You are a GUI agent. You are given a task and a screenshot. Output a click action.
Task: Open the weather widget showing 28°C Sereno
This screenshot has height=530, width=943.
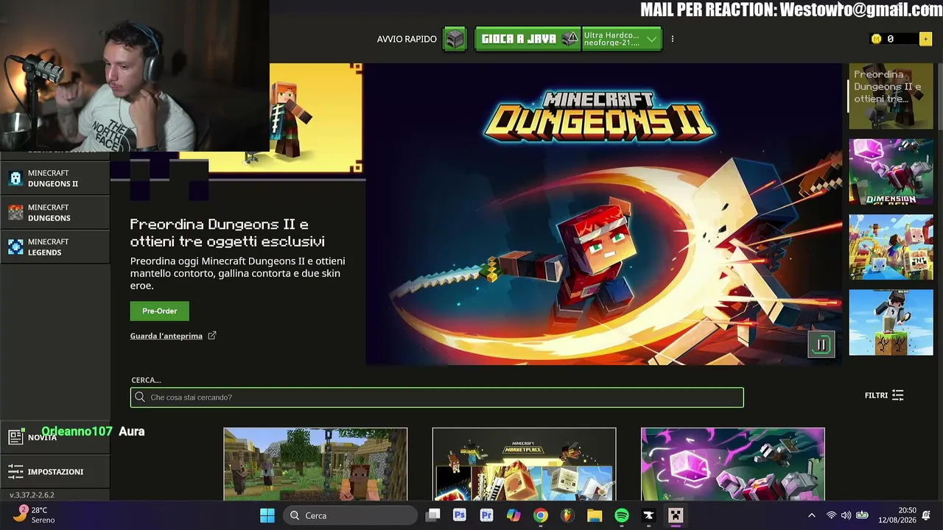35,515
